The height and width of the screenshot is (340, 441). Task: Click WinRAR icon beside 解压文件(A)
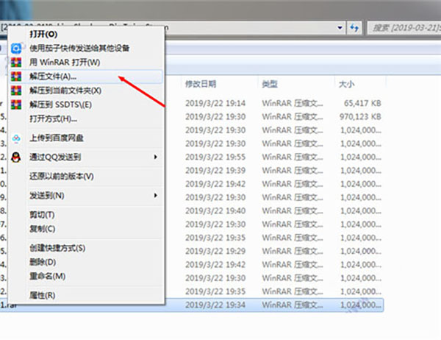click(16, 77)
